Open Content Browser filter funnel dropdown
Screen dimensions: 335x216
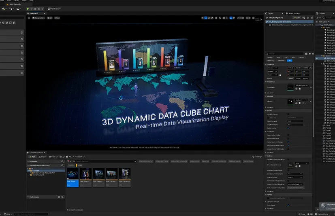click(69, 161)
